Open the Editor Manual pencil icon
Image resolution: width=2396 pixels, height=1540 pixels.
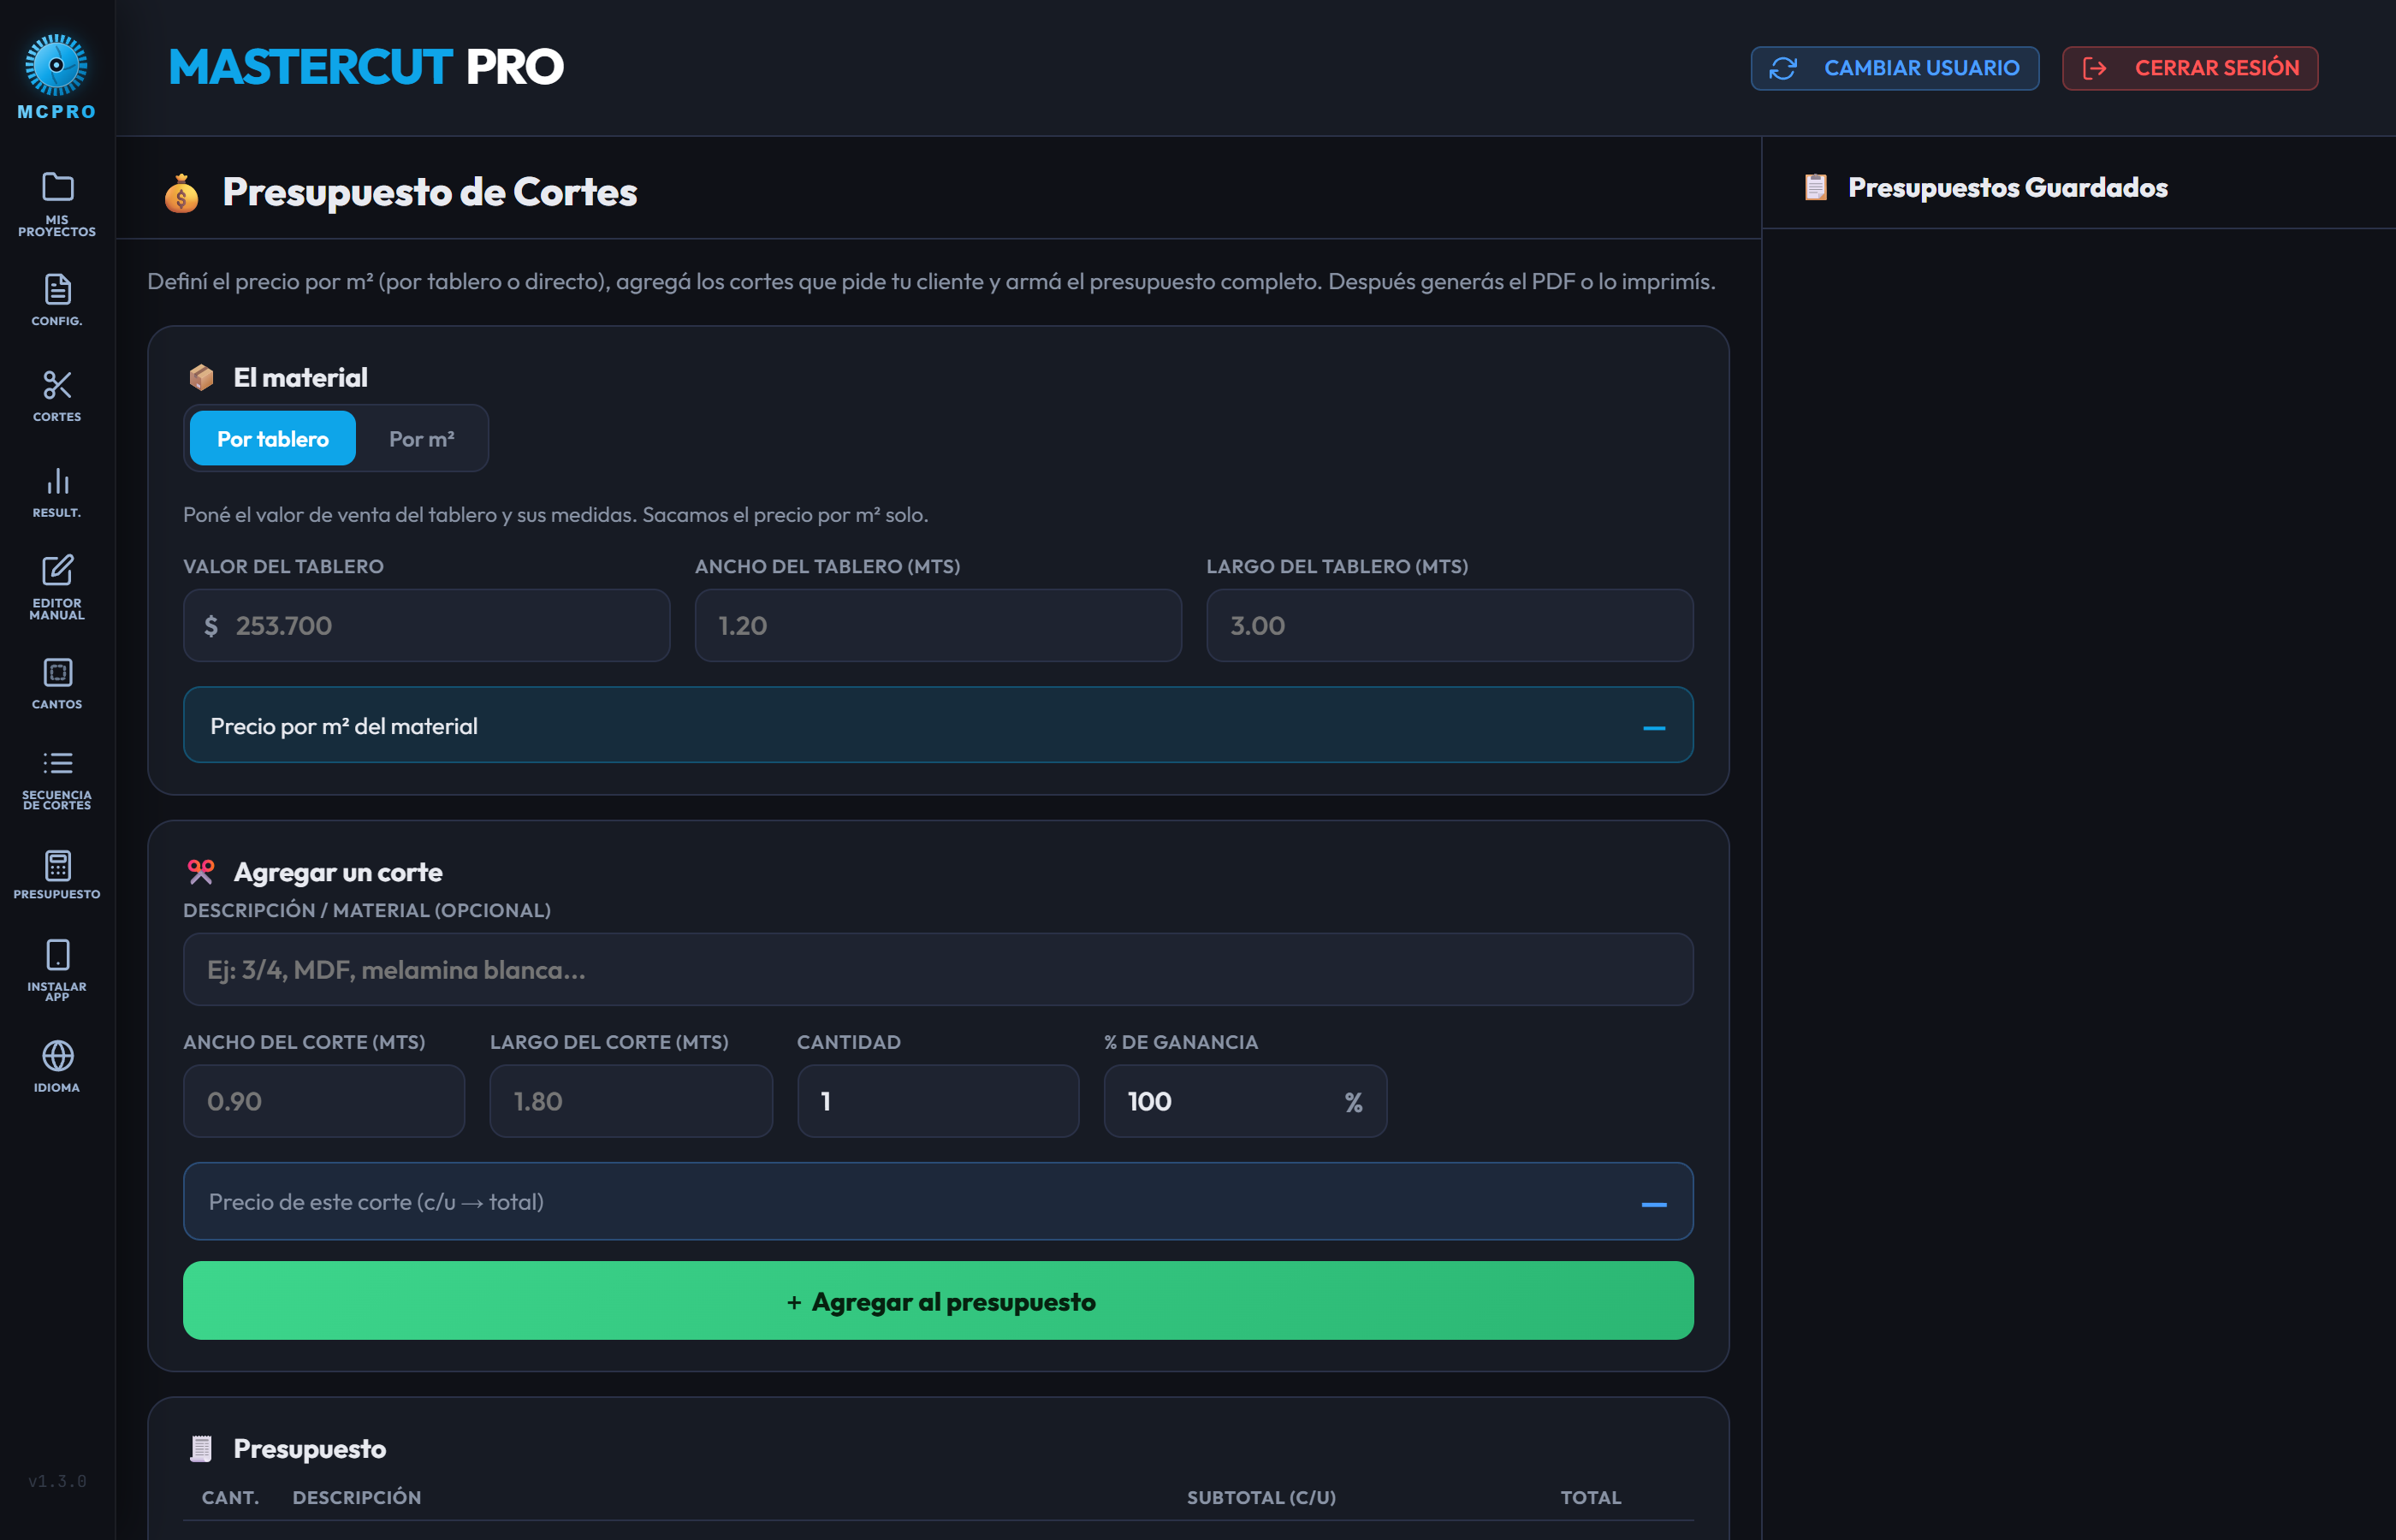pyautogui.click(x=57, y=570)
